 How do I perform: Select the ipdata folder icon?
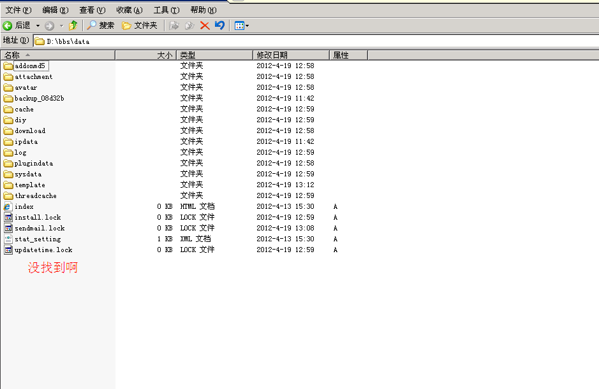coord(8,141)
